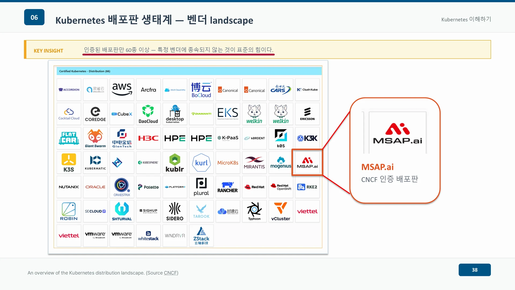This screenshot has height=290, width=515.
Task: Select the K-PaaS logo tile
Action: coord(228,138)
